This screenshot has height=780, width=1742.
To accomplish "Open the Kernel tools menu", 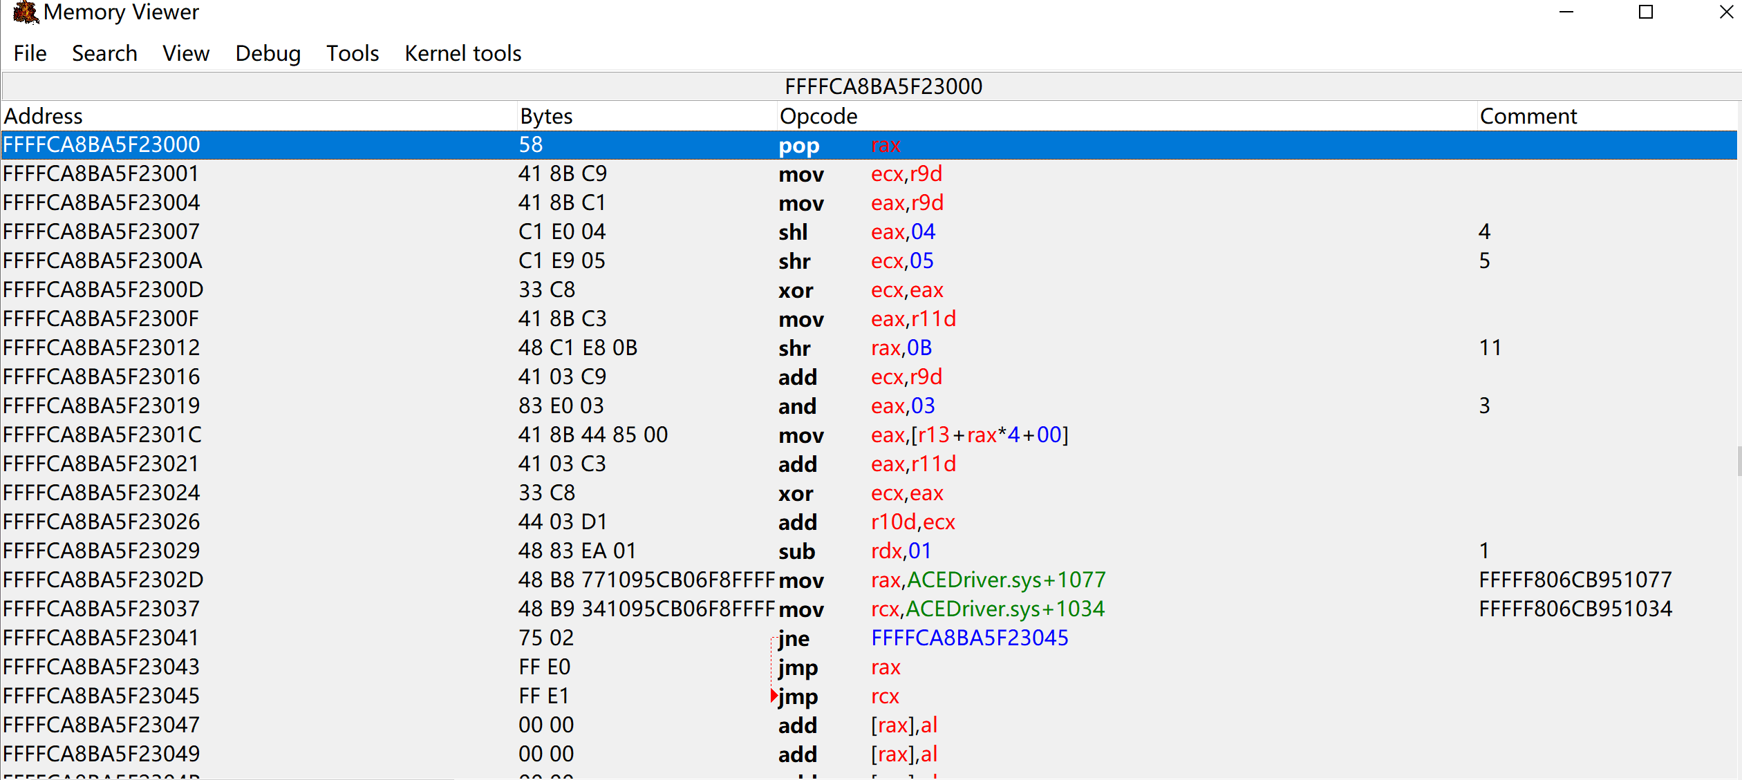I will coord(462,53).
